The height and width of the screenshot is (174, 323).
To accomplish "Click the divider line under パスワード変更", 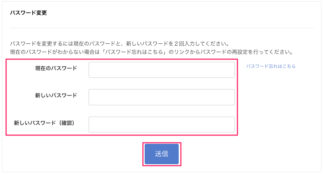I will (161, 28).
